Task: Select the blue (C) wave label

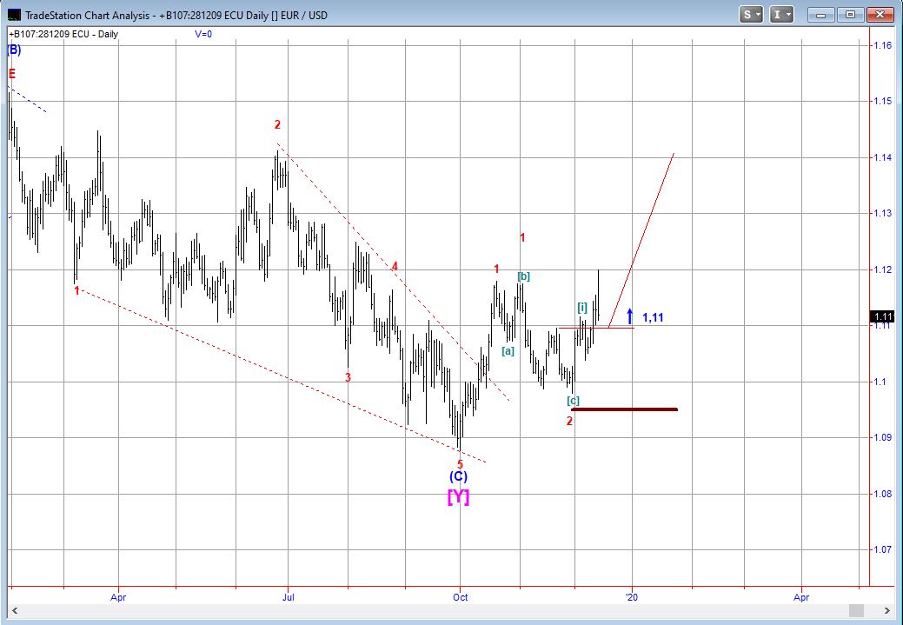Action: click(x=458, y=476)
